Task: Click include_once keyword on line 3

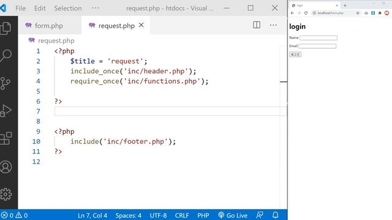Action: click(x=95, y=71)
